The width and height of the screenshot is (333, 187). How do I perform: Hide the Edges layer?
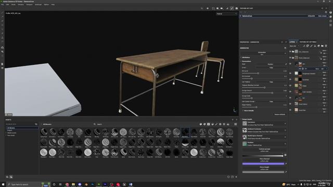[290, 86]
